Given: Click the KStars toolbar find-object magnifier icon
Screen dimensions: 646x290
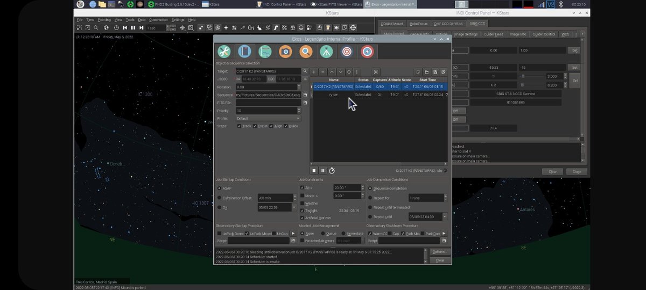Looking at the screenshot, I should pyautogui.click(x=96, y=27).
